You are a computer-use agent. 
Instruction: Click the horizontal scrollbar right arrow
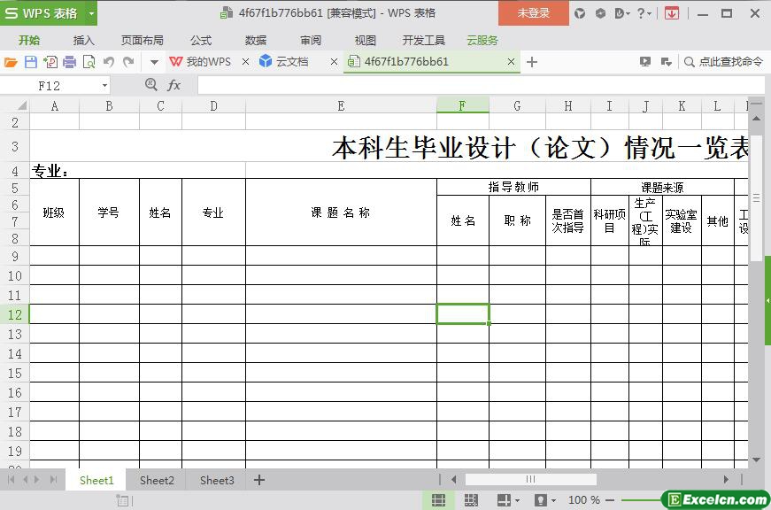pos(726,479)
